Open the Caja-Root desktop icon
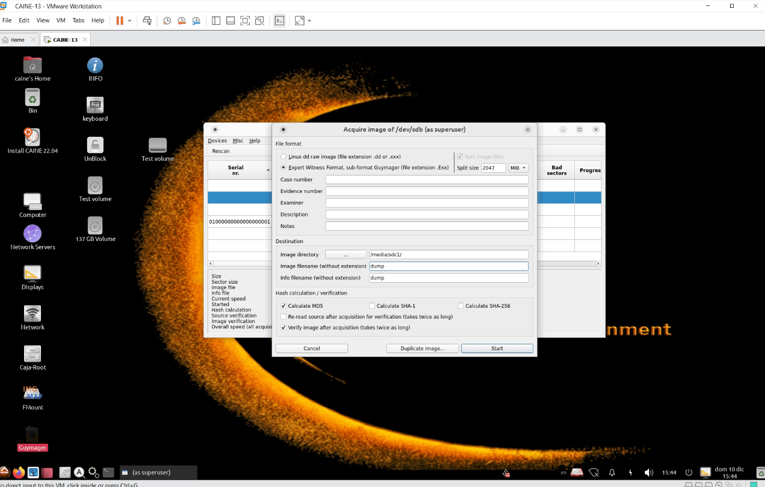 click(32, 358)
